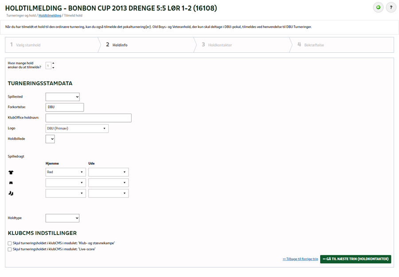Click Gå til næste trin (Holdkontakter) button
Screen dimensions: 399x277
click(x=356, y=259)
